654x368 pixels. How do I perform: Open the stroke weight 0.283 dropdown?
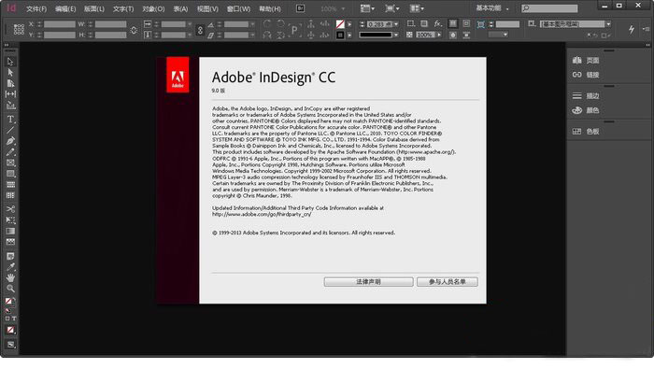pos(396,24)
